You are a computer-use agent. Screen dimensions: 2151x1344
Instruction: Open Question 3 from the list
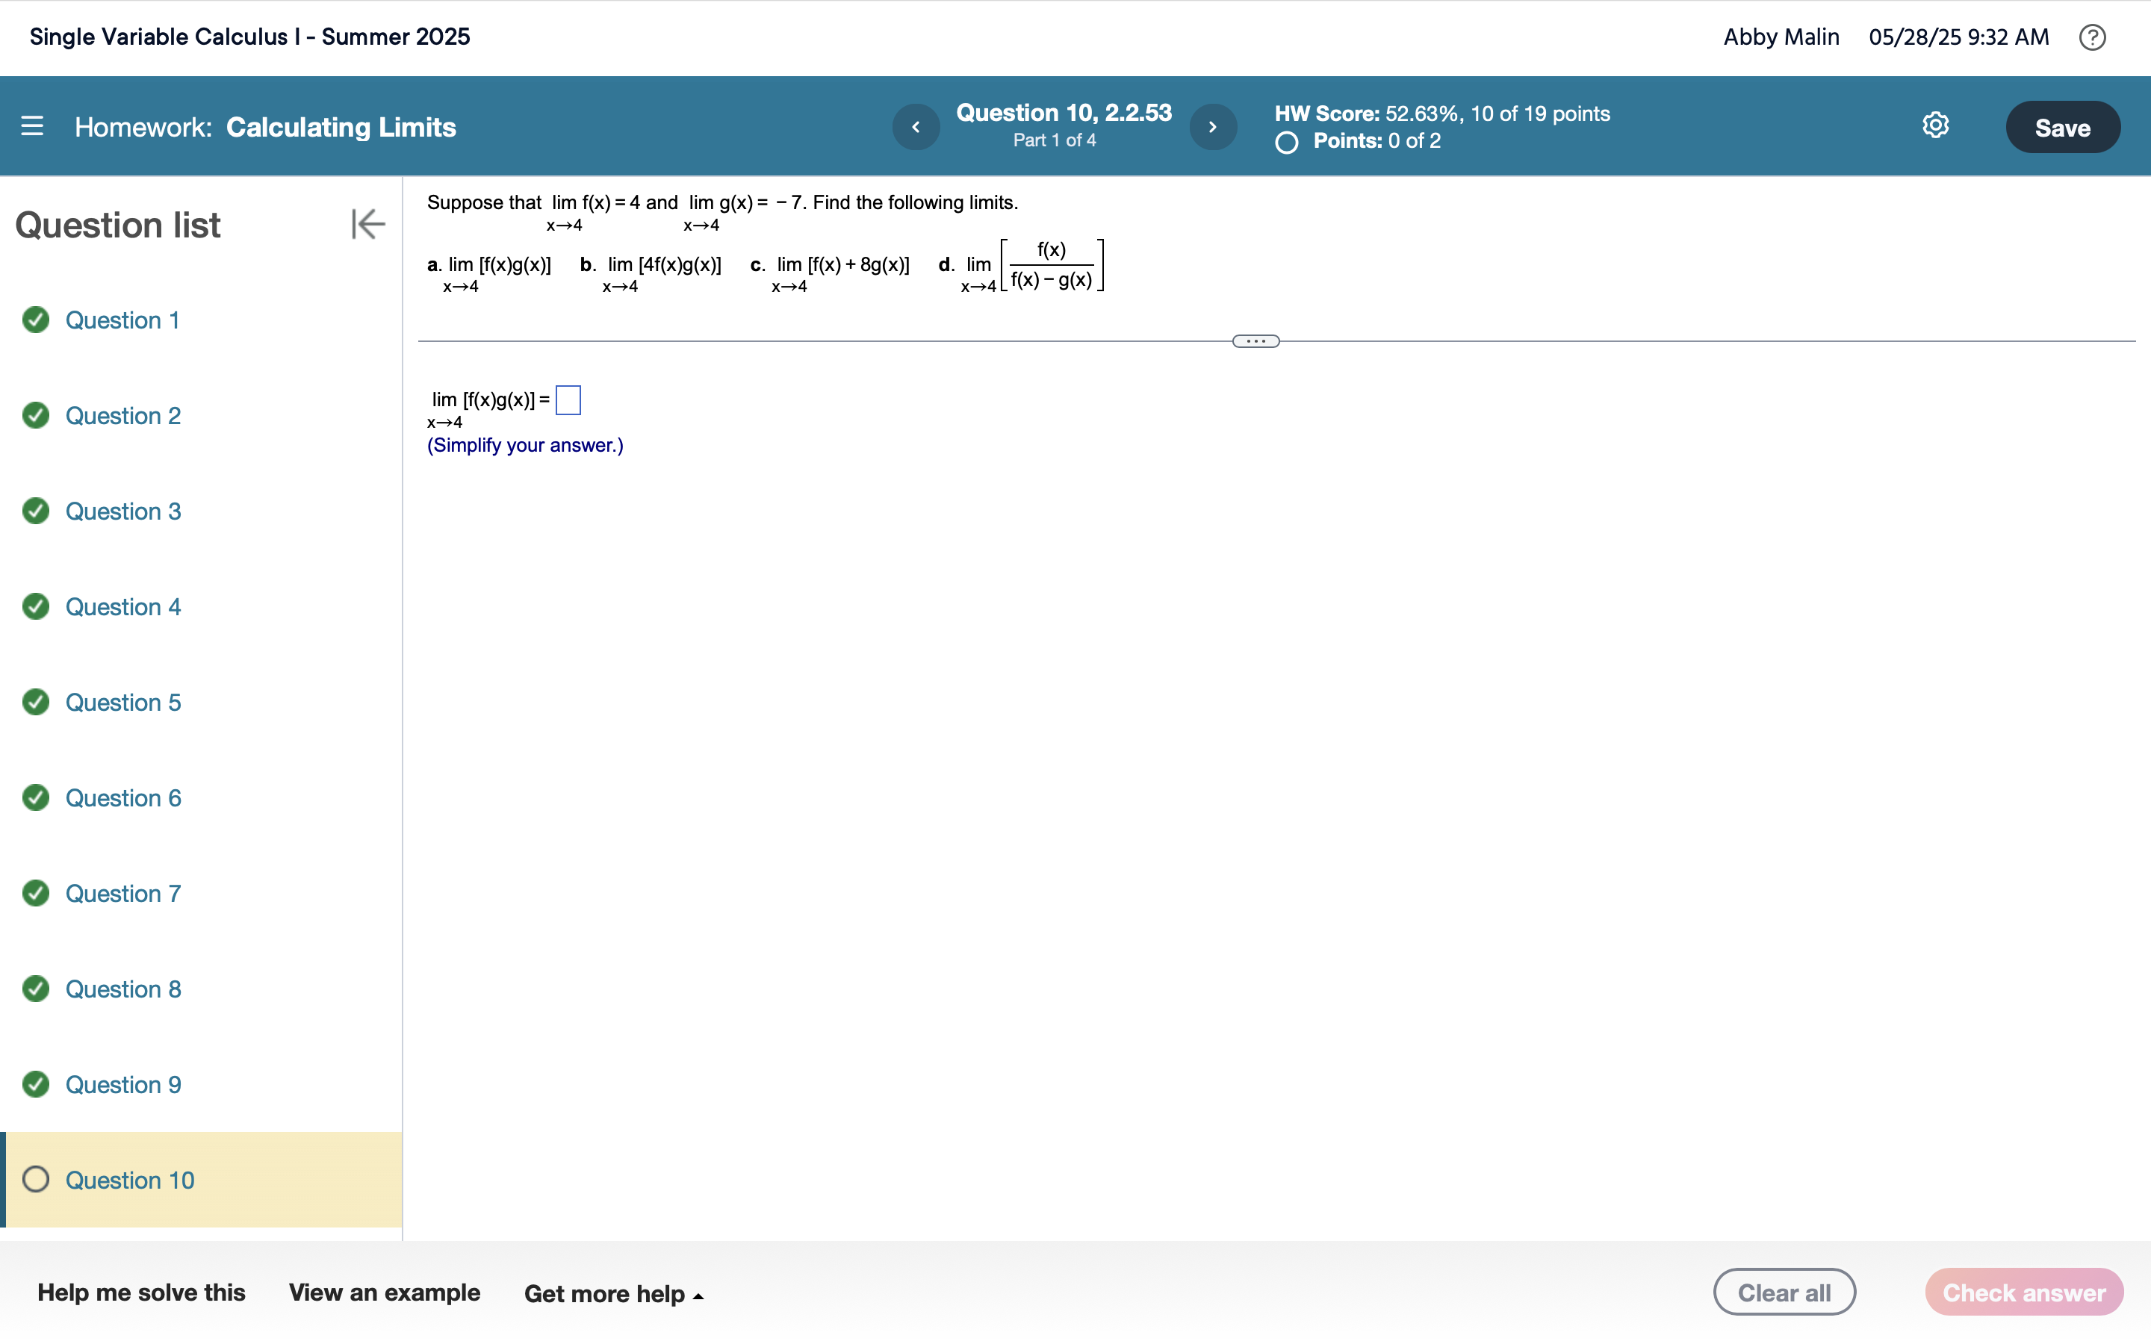(122, 511)
